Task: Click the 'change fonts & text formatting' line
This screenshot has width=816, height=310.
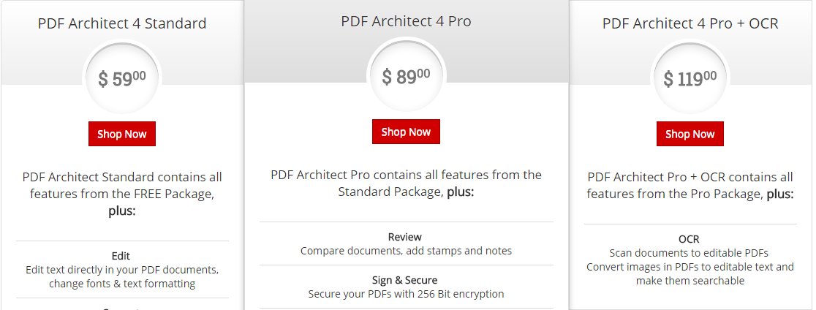Action: pyautogui.click(x=122, y=284)
